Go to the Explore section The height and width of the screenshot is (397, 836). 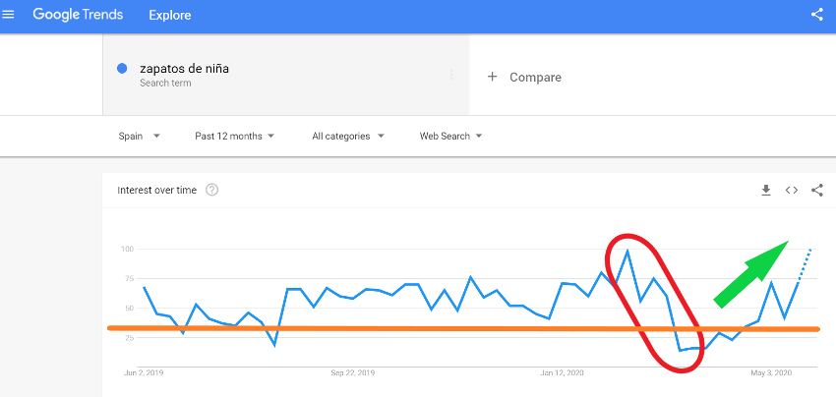click(x=170, y=16)
